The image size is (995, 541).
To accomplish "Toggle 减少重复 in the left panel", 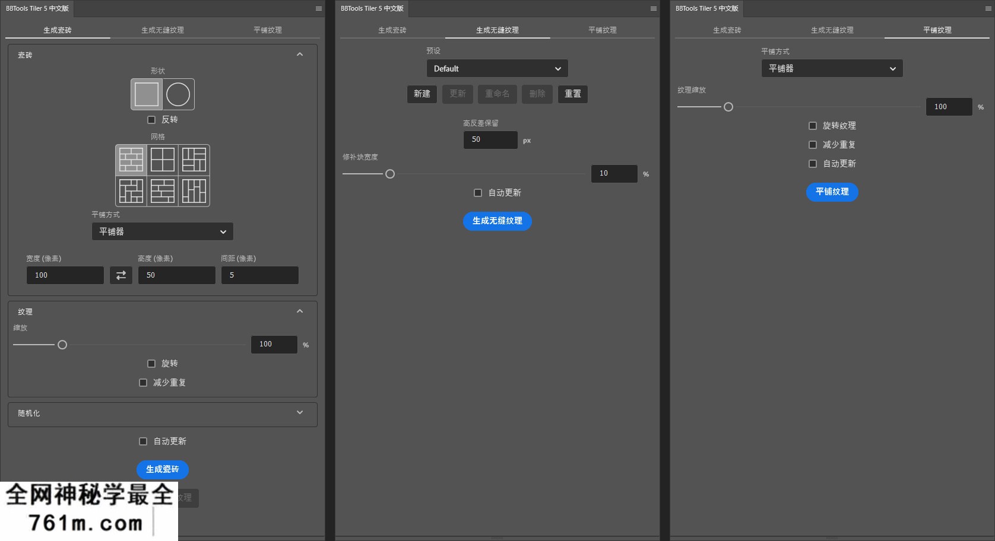I will tap(143, 383).
